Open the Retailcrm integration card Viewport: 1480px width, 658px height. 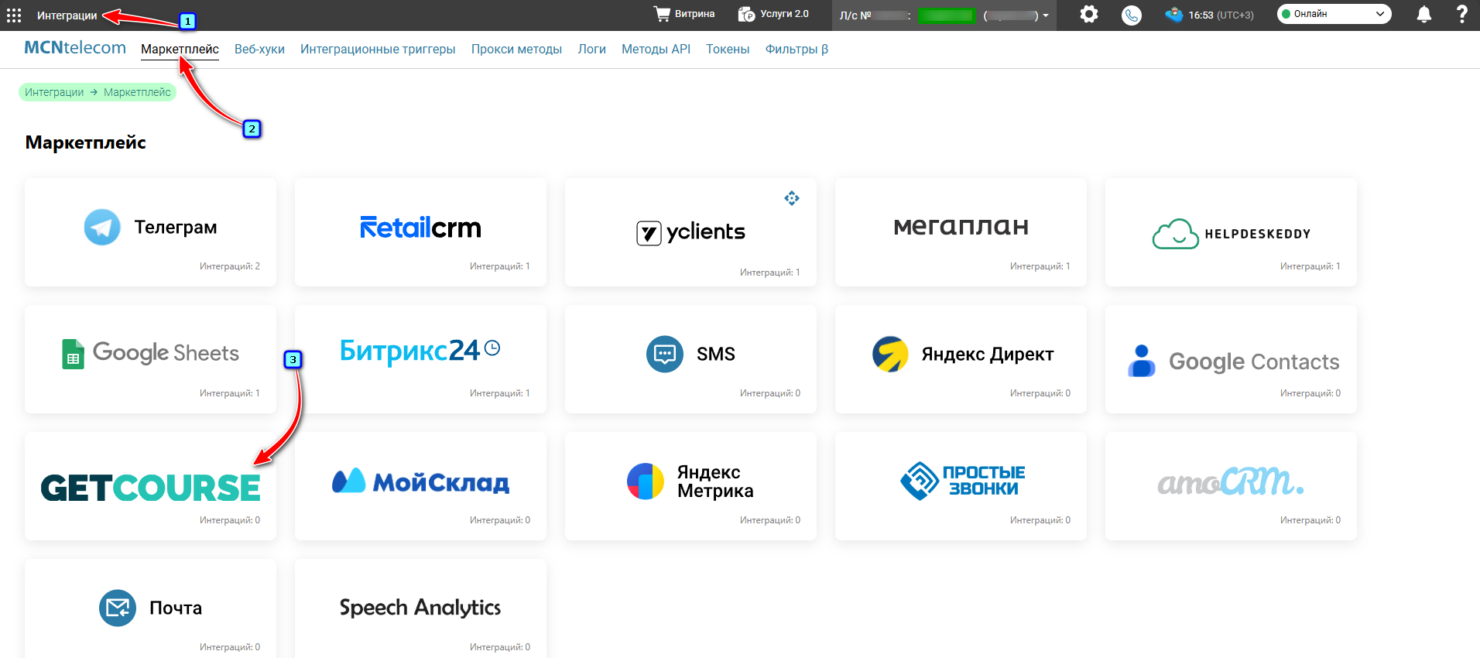click(420, 232)
